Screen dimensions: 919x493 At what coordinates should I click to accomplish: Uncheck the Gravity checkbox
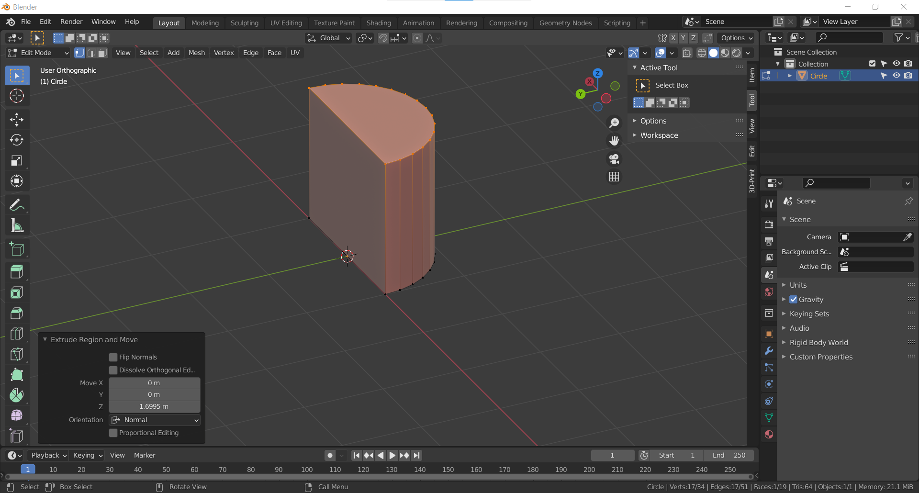tap(794, 300)
